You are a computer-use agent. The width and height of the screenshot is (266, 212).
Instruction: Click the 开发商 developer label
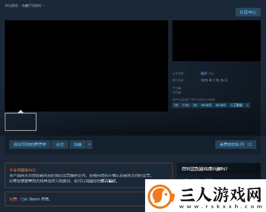[x=177, y=88]
